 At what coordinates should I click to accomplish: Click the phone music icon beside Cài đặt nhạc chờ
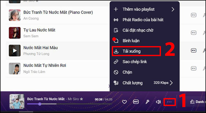[x=116, y=30]
